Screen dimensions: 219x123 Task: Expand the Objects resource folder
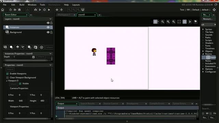pyautogui.click(x=203, y=51)
